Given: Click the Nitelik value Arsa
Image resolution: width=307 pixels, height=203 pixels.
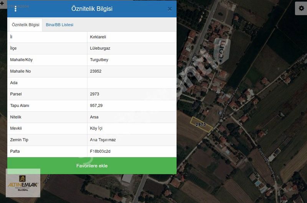Looking at the screenshot, I should pos(94,117).
